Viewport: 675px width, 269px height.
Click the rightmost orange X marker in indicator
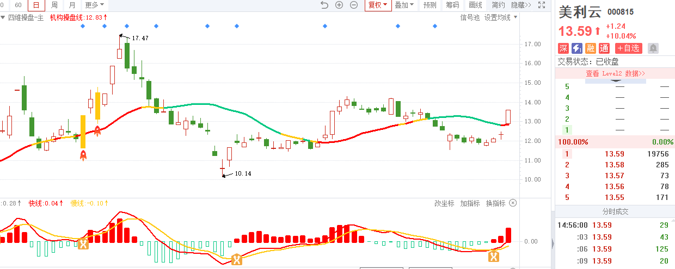(x=494, y=257)
